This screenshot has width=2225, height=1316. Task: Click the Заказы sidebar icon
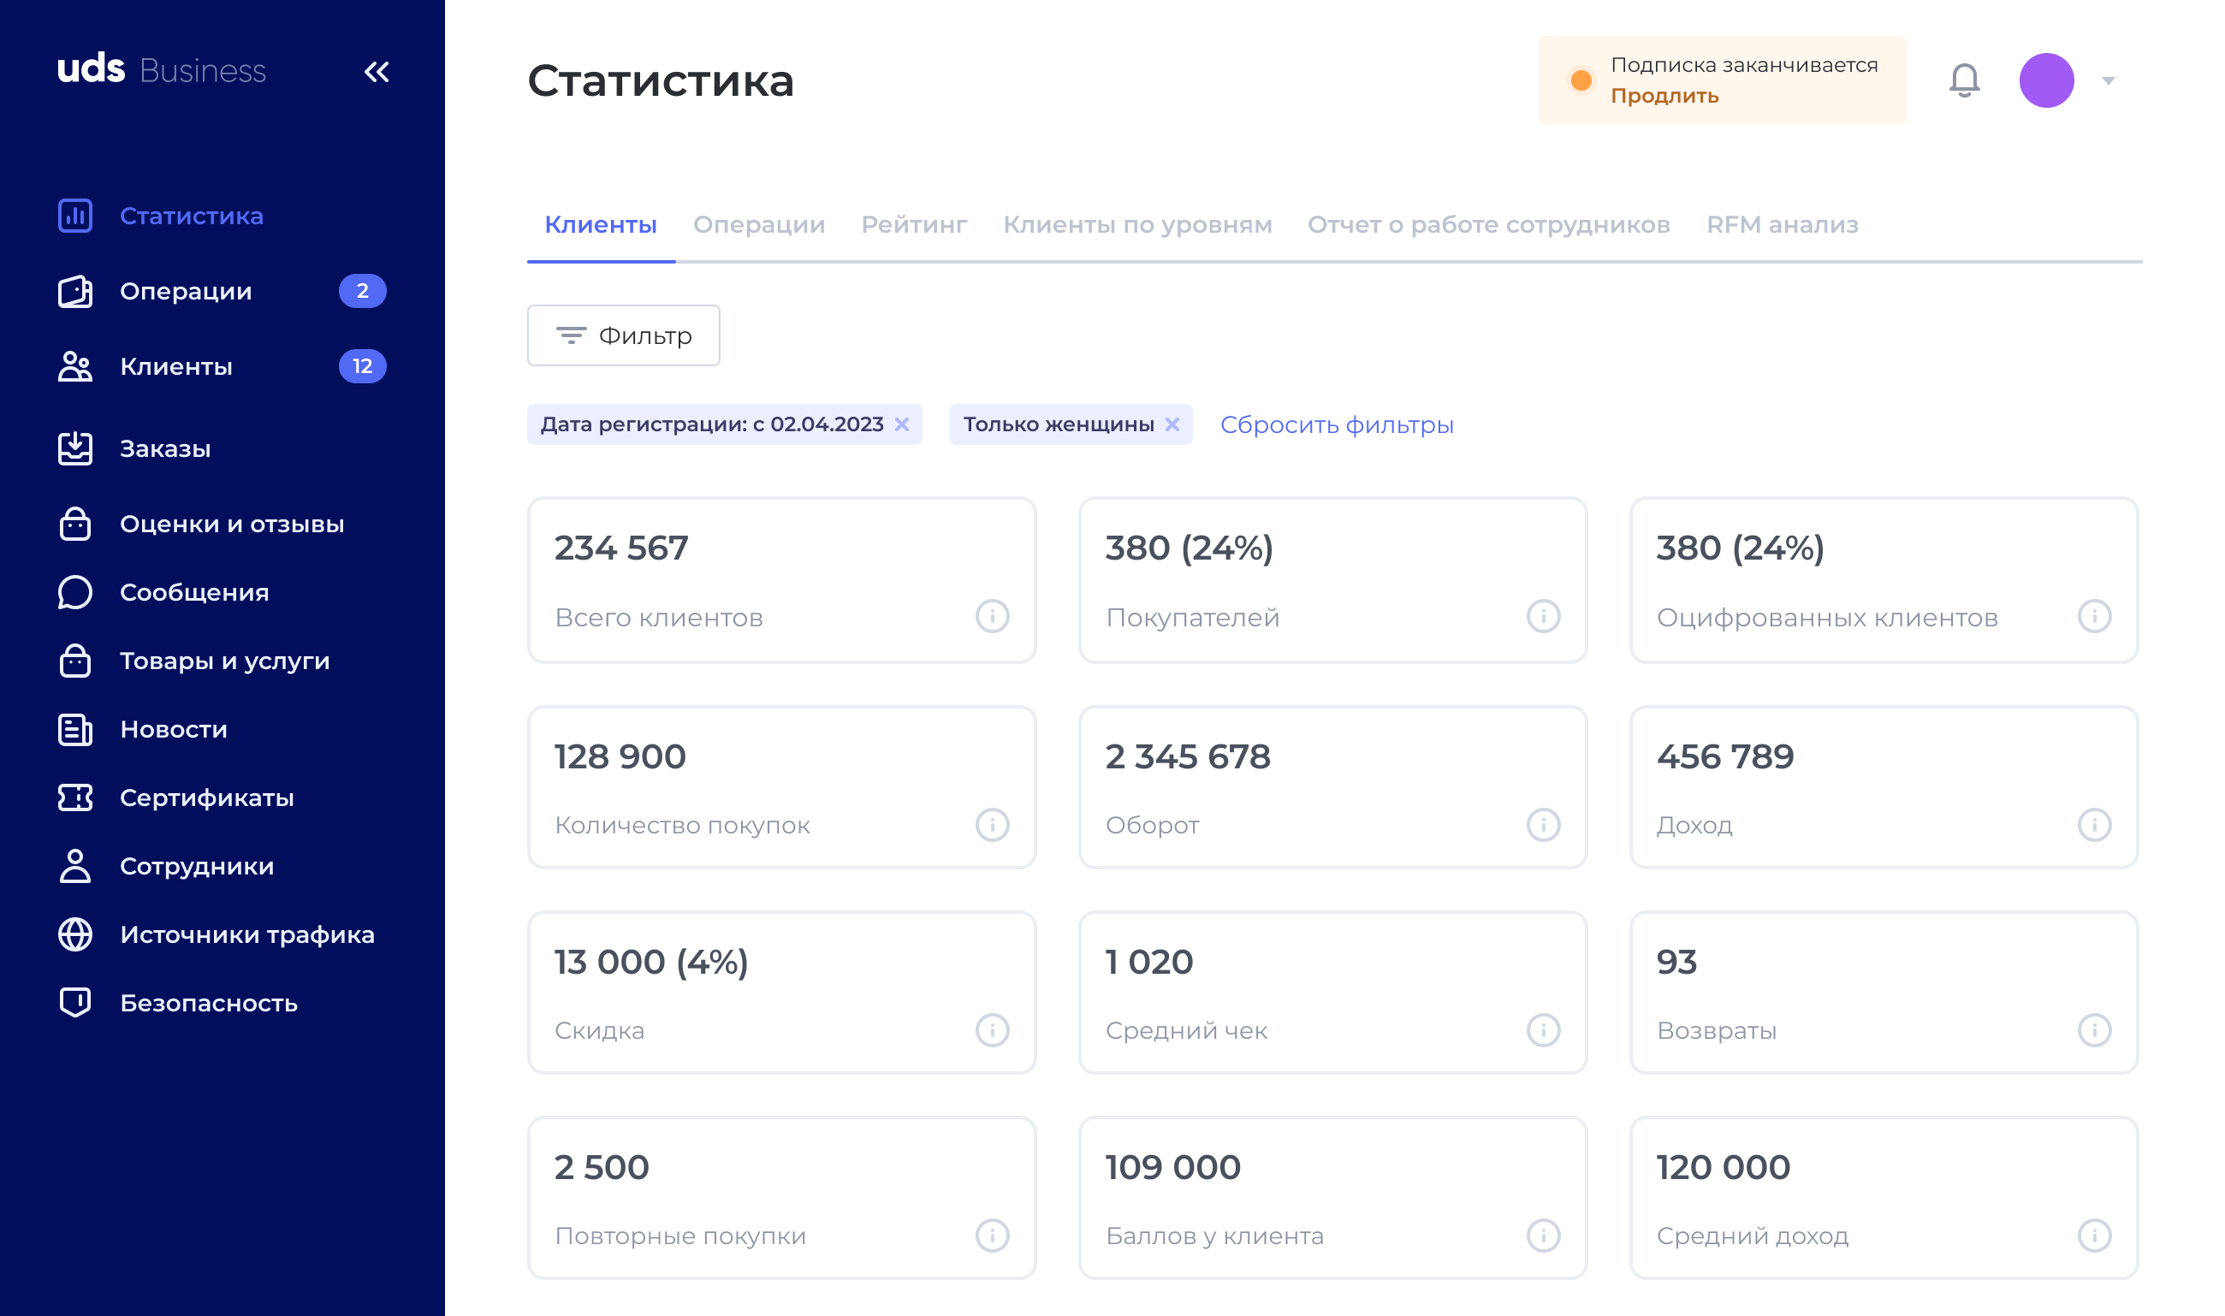[75, 448]
